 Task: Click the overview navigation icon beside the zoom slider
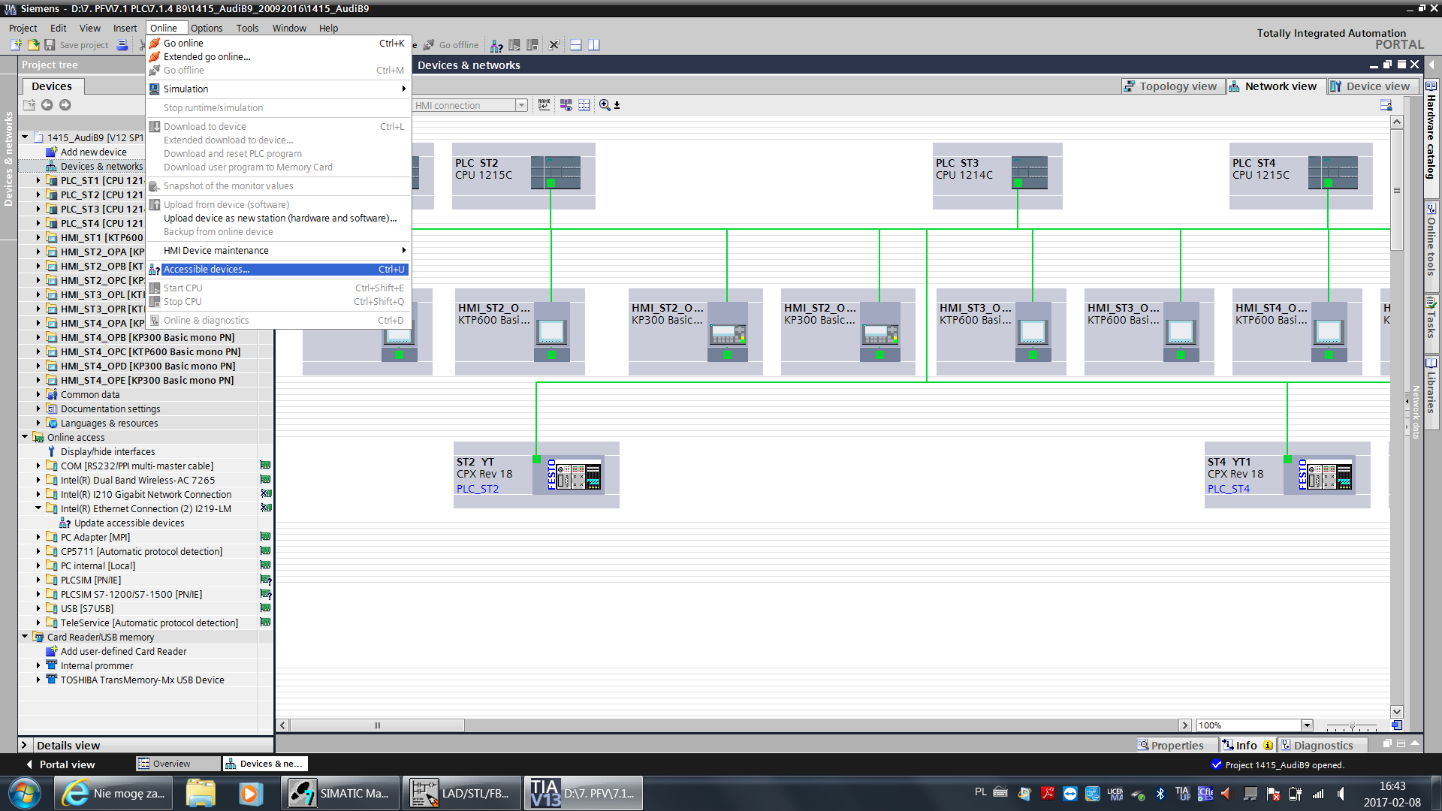[x=1396, y=725]
